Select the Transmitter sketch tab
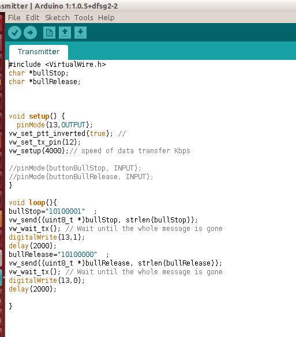 pyautogui.click(x=39, y=52)
